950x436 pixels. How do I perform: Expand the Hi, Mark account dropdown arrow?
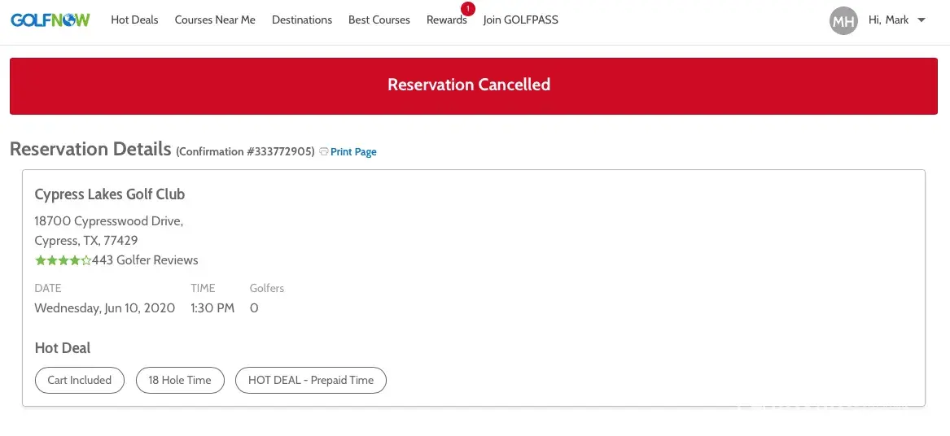922,20
